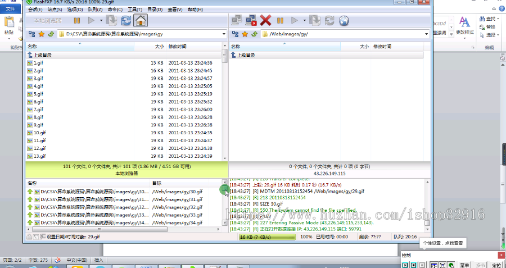Open the 队列(Z) menu
The width and height of the screenshot is (506, 268).
tap(95, 10)
